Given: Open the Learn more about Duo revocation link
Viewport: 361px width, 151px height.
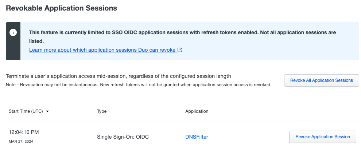Looking at the screenshot, I should [x=102, y=50].
